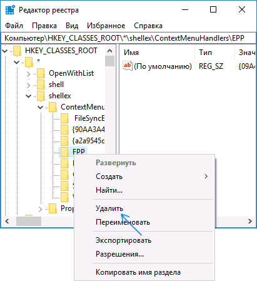Select the shell tree item
This screenshot has width=257, height=281.
[x=56, y=84]
